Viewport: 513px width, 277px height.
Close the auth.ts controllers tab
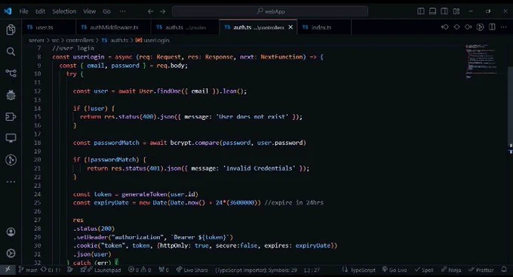tap(290, 27)
